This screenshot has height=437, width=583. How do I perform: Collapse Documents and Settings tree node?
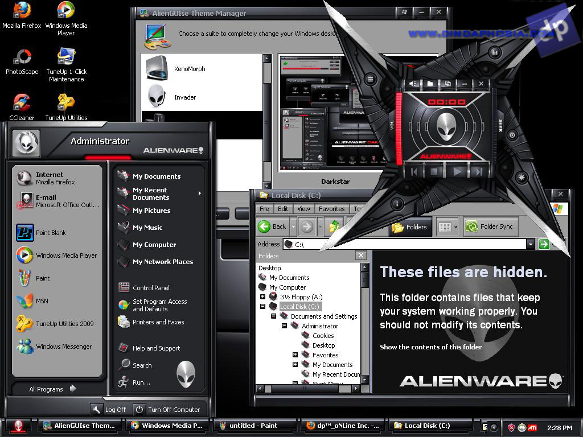tap(274, 316)
